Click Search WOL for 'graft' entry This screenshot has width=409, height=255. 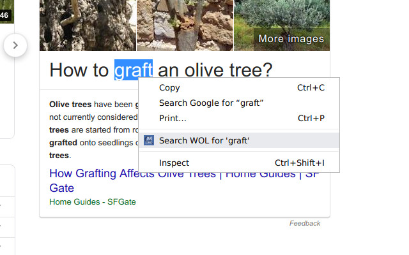click(239, 140)
